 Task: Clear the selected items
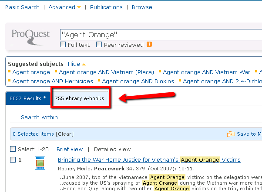pos(65,134)
